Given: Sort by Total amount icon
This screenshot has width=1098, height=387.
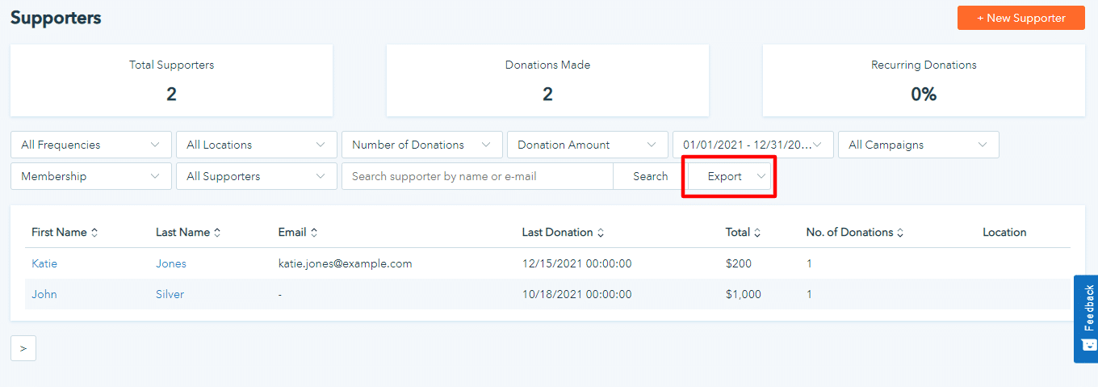Looking at the screenshot, I should click(x=757, y=233).
